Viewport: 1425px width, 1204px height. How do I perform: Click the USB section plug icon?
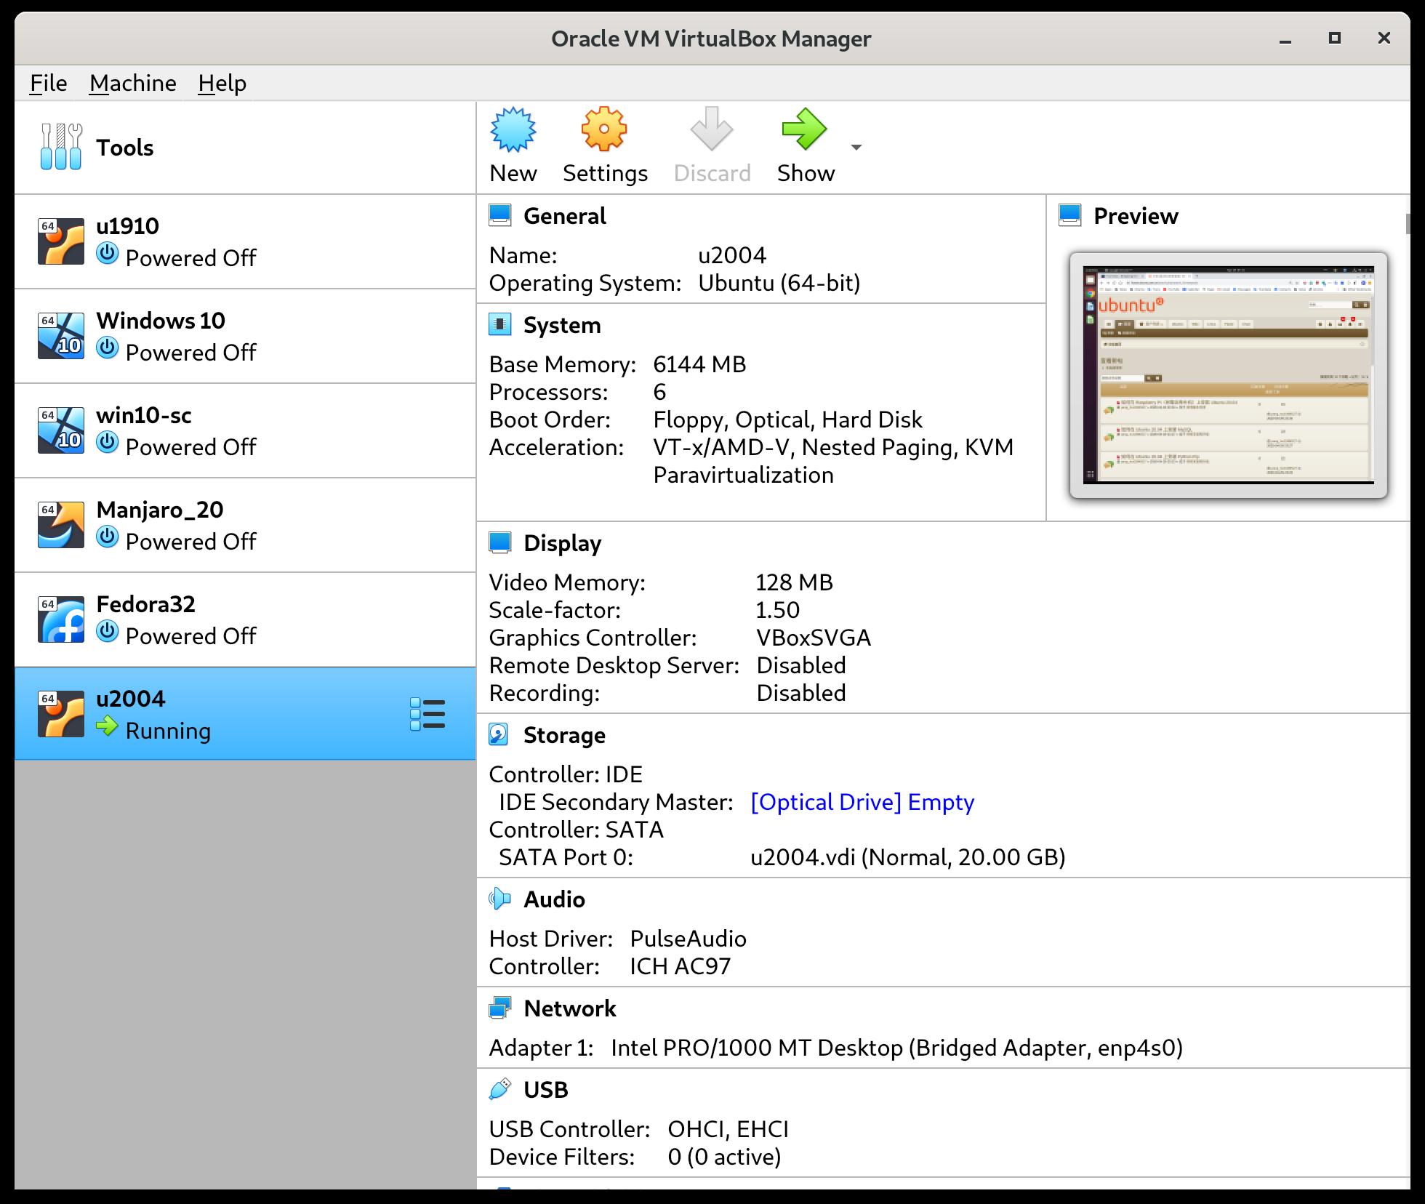coord(500,1089)
